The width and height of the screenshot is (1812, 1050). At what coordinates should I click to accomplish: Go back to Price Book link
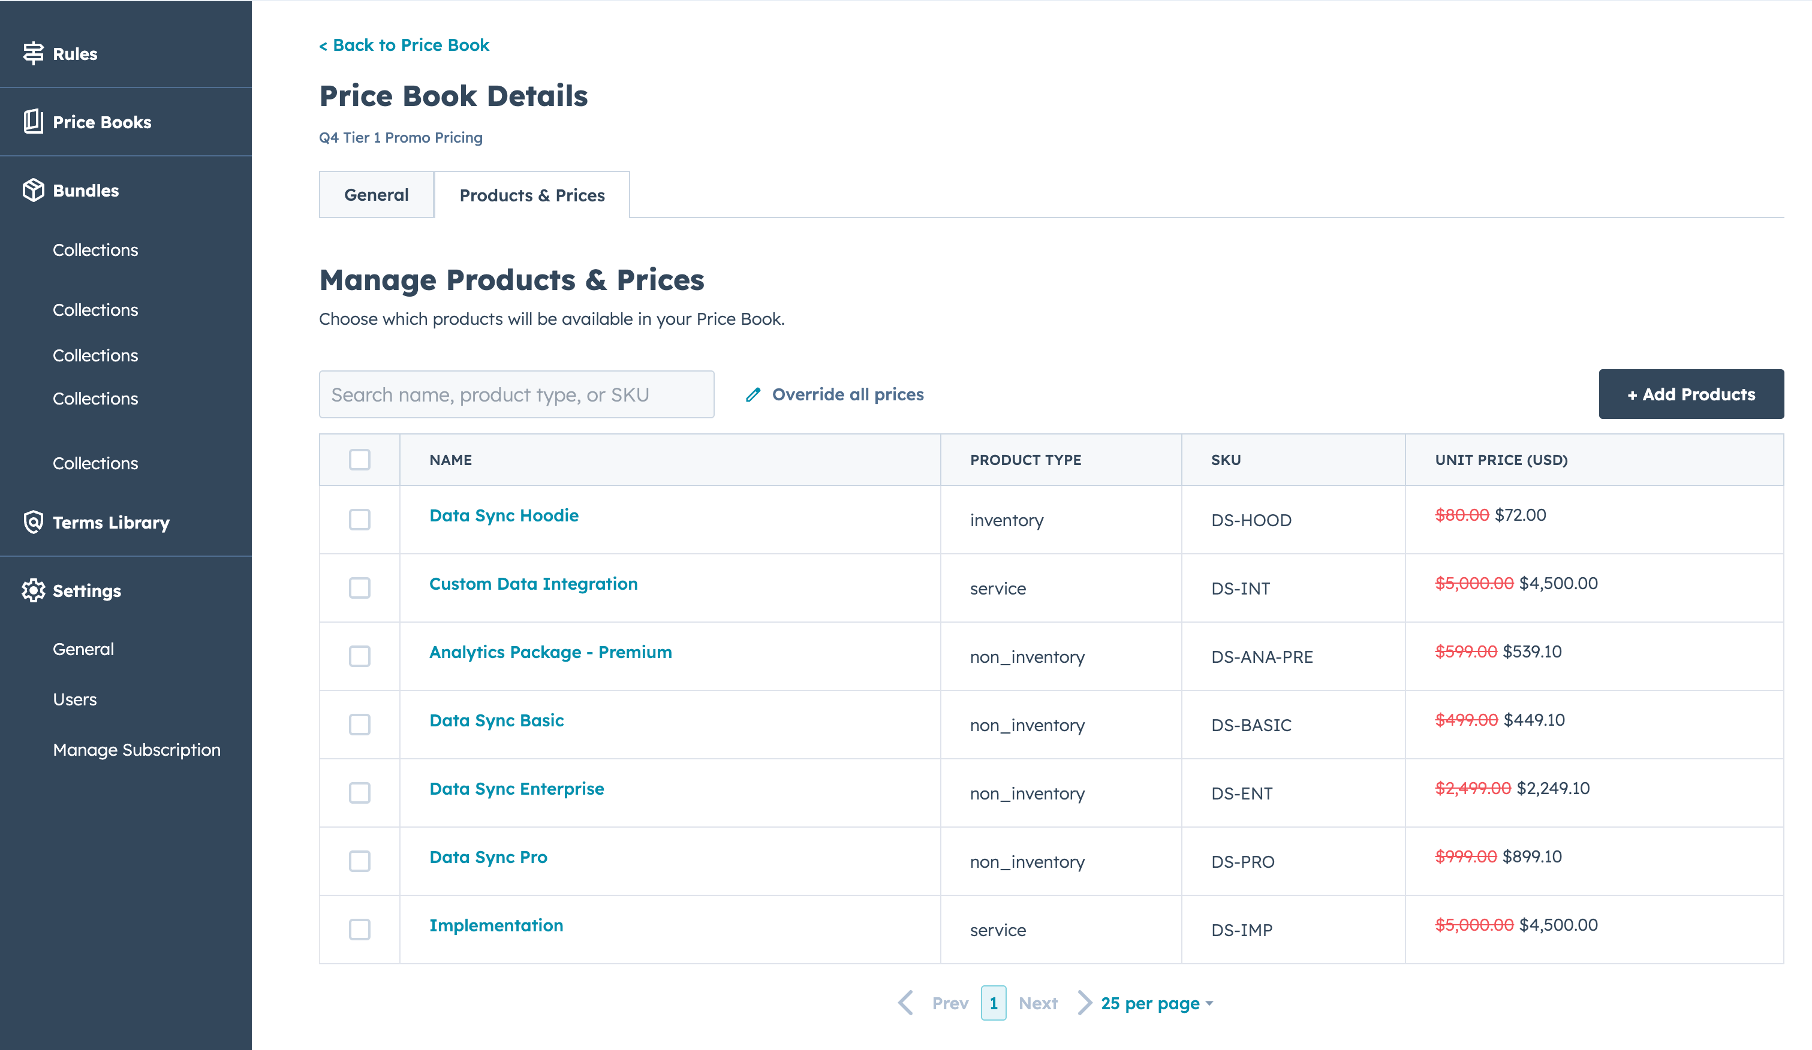(x=404, y=46)
